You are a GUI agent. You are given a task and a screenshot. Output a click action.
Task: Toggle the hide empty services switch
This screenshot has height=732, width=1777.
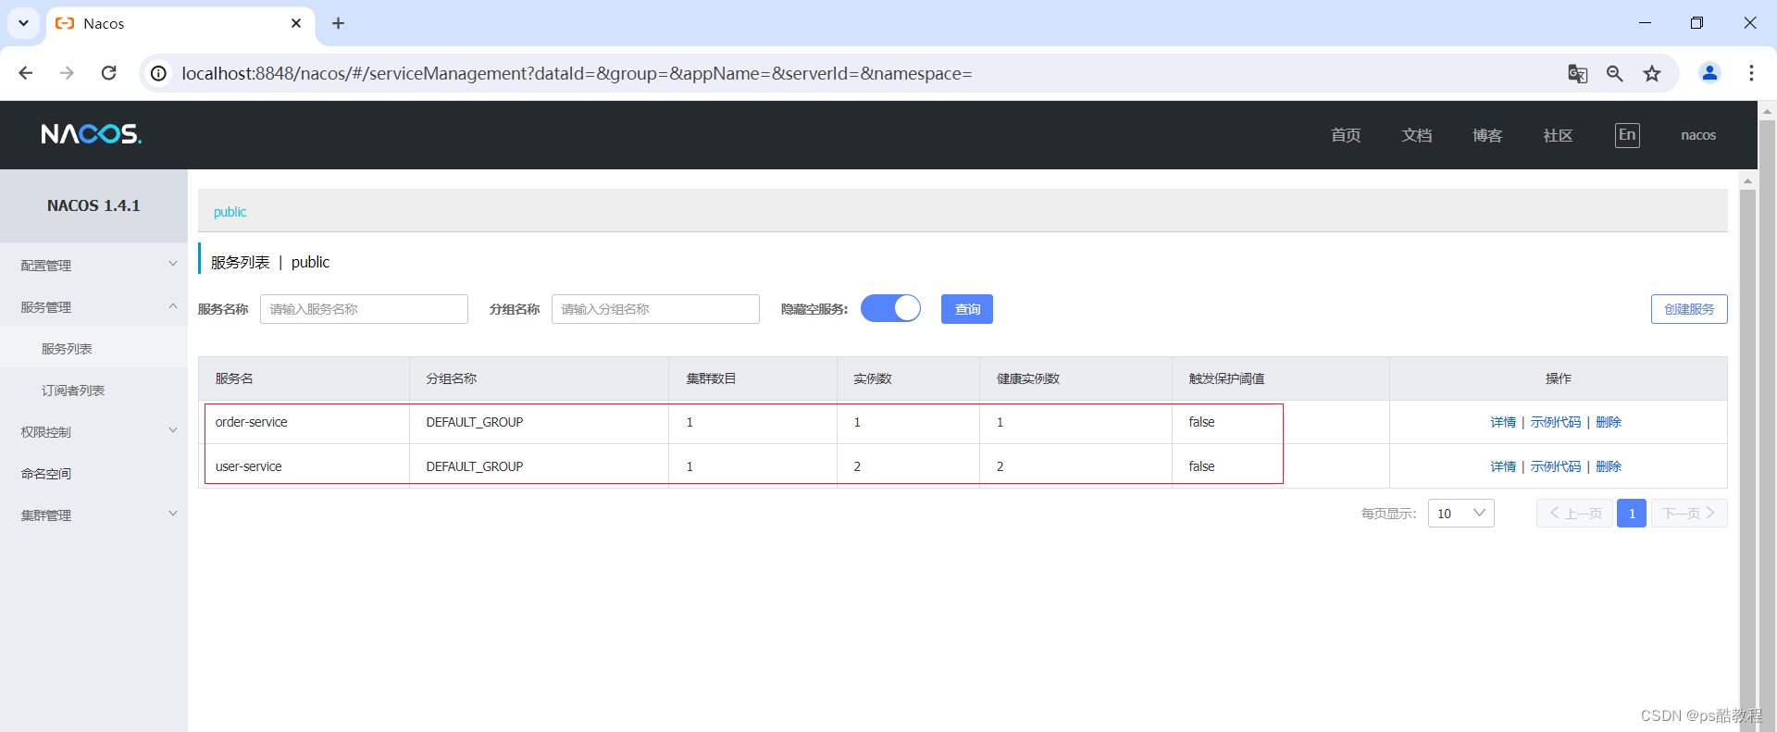point(890,308)
